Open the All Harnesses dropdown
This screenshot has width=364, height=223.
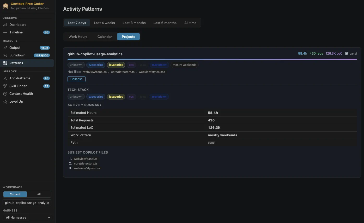pos(27,217)
